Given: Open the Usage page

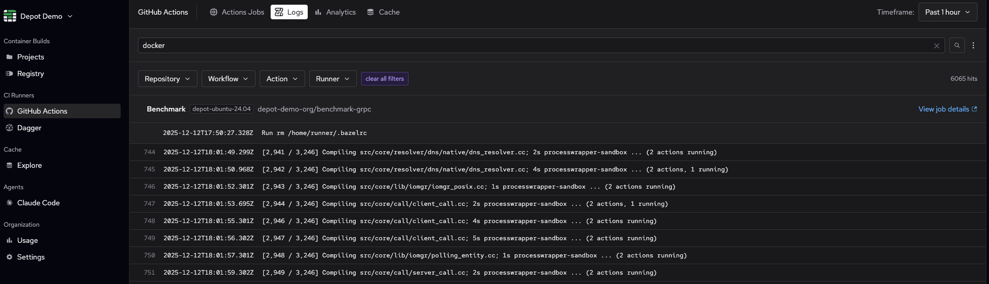Looking at the screenshot, I should 27,240.
